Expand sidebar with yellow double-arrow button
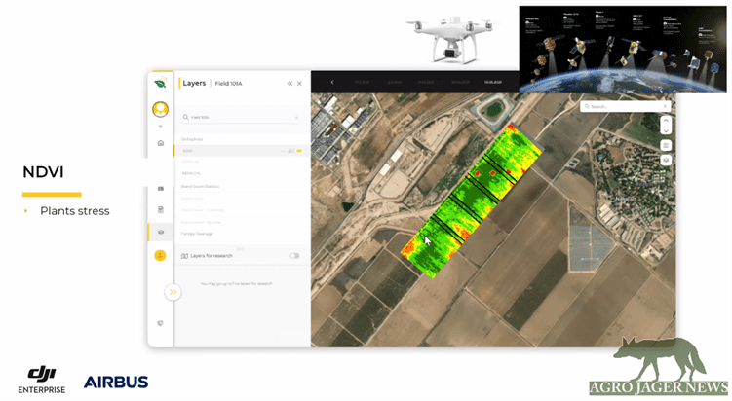The height and width of the screenshot is (401, 732). pos(173,291)
